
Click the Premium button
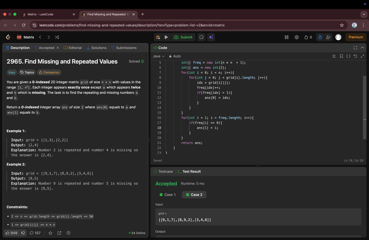point(356,37)
